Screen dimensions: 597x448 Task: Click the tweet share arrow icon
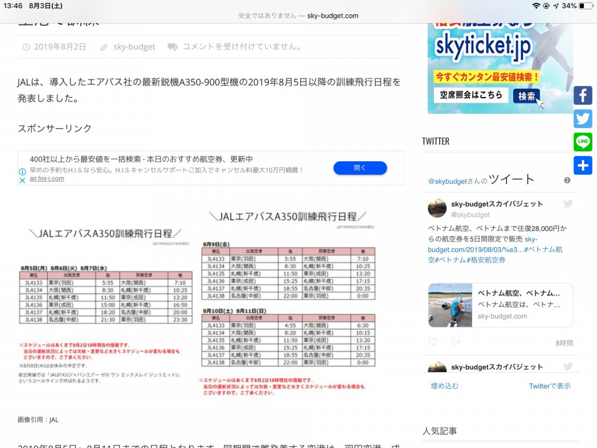(x=456, y=342)
